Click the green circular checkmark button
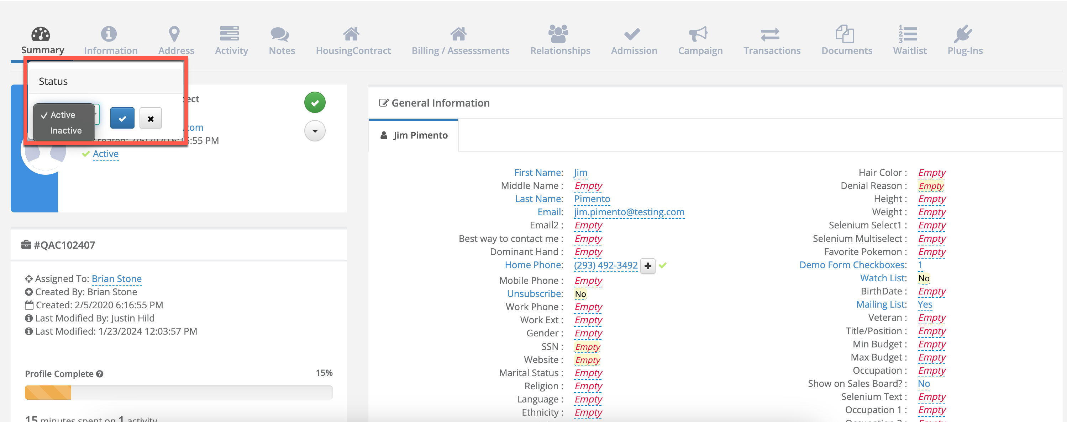The width and height of the screenshot is (1067, 422). (315, 103)
